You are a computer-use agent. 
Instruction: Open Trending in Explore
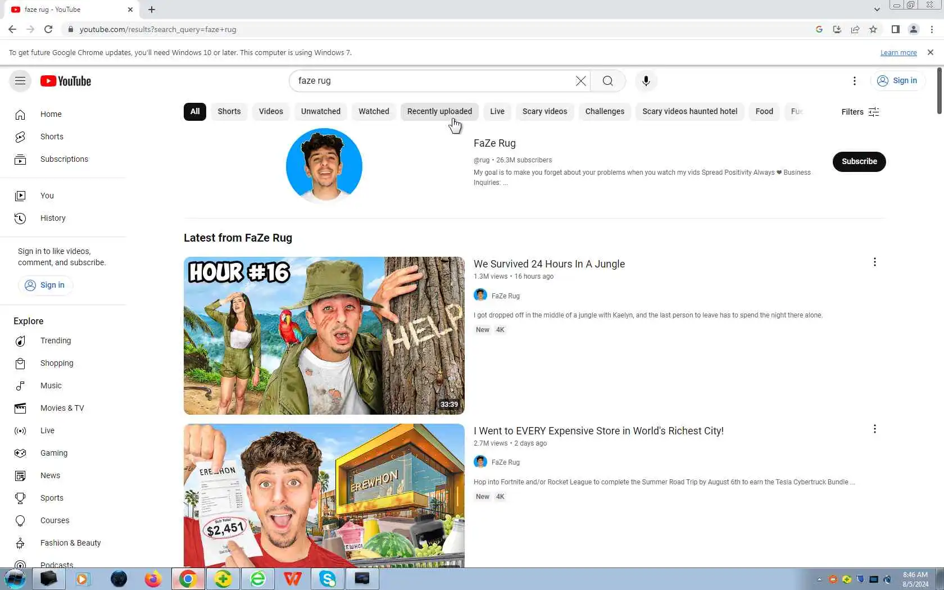[63, 341]
